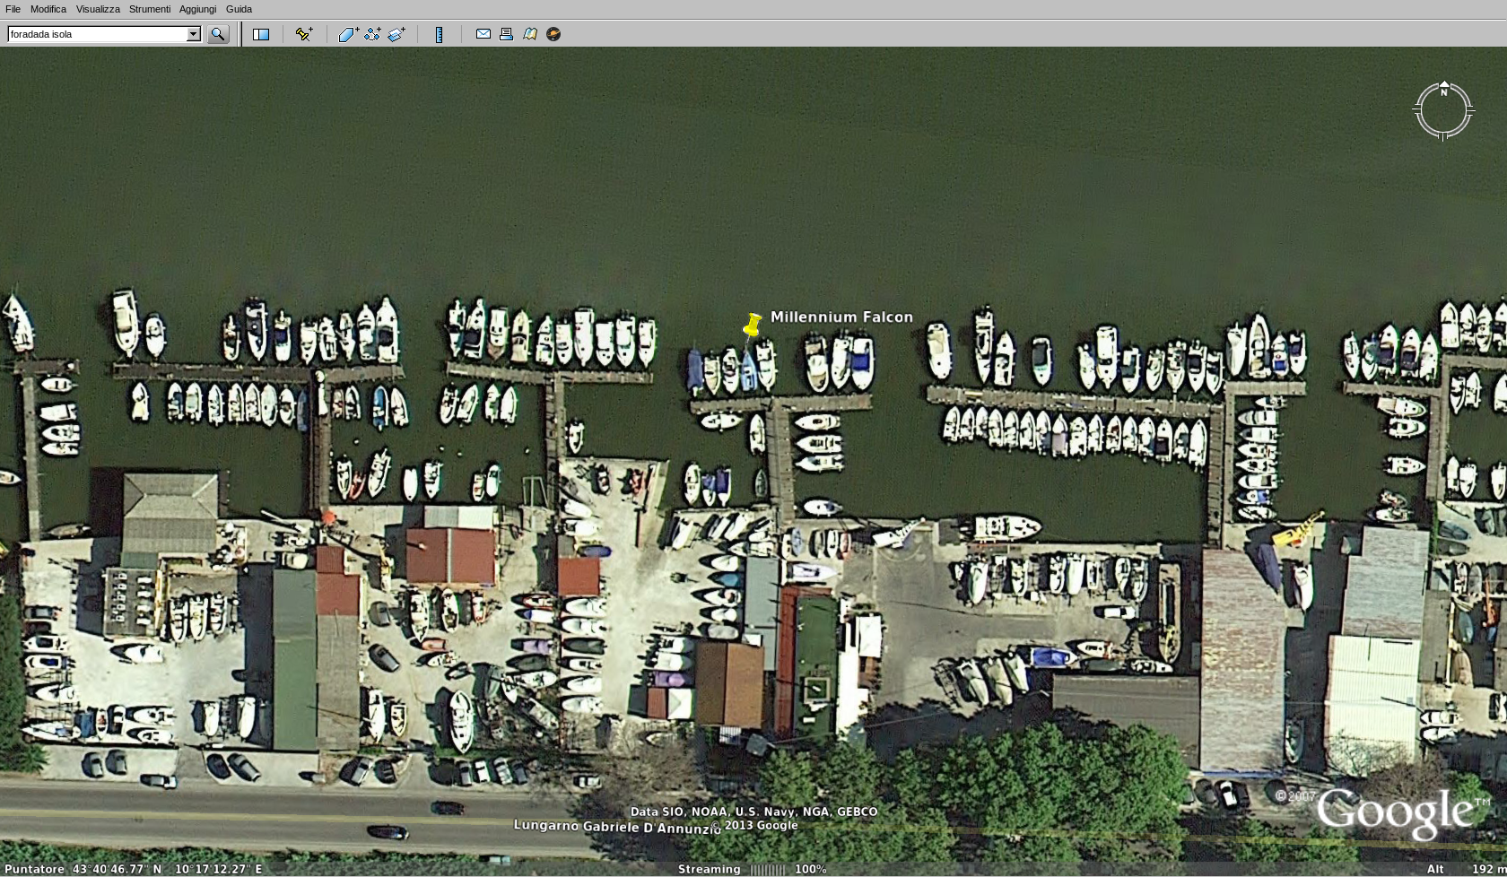The height and width of the screenshot is (877, 1507).
Task: Click the Streaming 100% status indicator
Action: (752, 869)
